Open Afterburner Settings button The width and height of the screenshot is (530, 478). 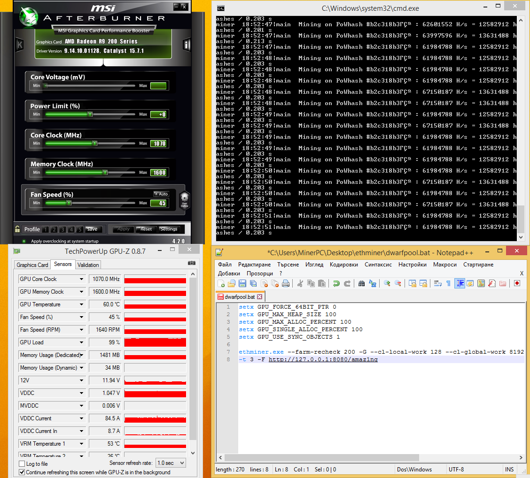pyautogui.click(x=169, y=229)
